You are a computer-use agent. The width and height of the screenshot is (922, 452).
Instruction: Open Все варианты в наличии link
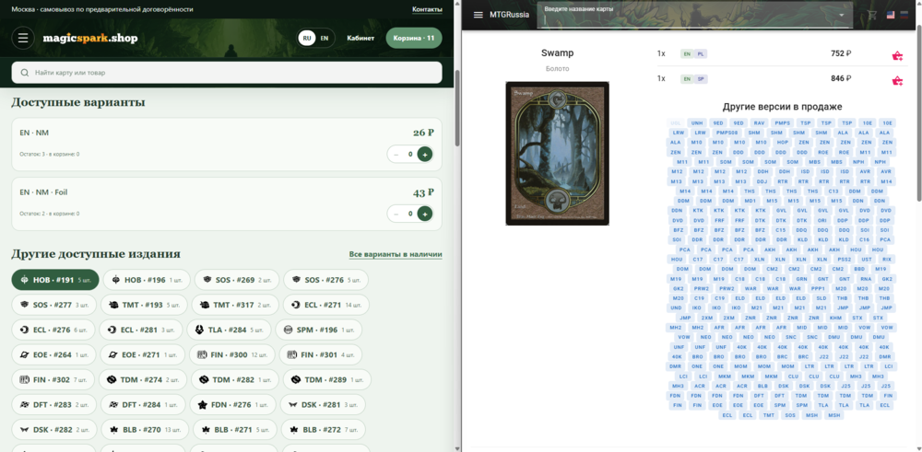click(x=396, y=254)
